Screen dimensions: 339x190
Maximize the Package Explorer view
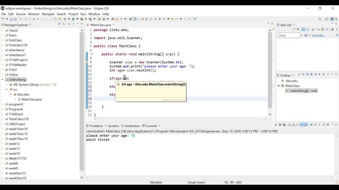point(82,24)
